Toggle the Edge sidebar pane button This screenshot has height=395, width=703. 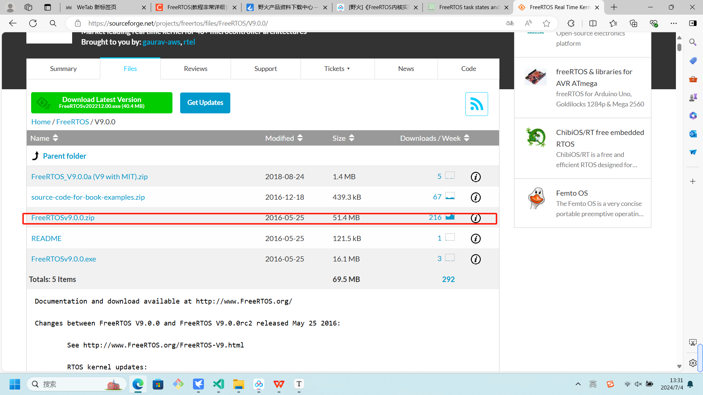[x=693, y=23]
